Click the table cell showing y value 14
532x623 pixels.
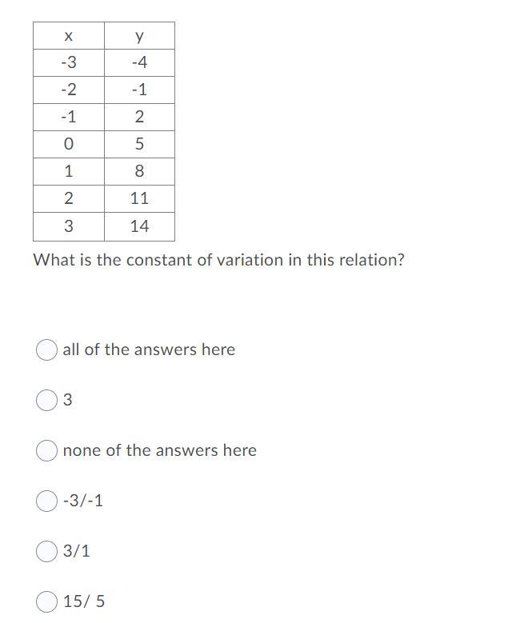point(139,226)
